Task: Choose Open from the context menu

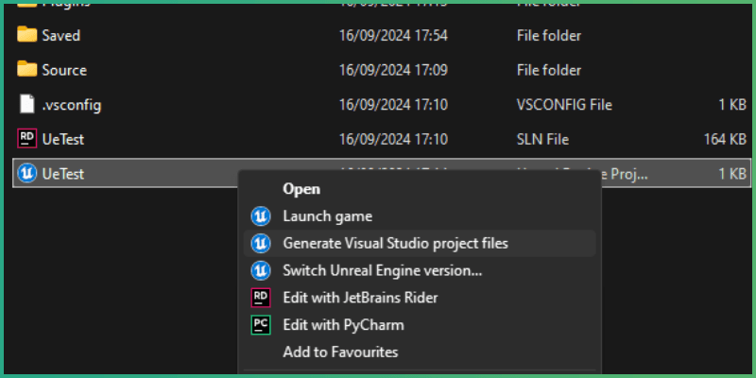Action: 420,189
